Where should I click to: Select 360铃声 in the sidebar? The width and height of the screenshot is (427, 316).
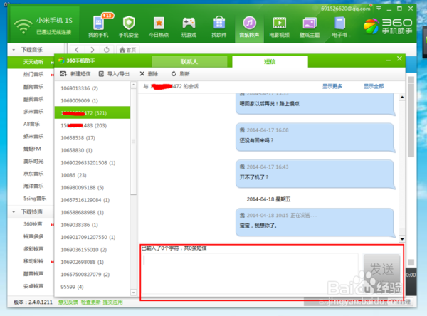[x=33, y=224]
